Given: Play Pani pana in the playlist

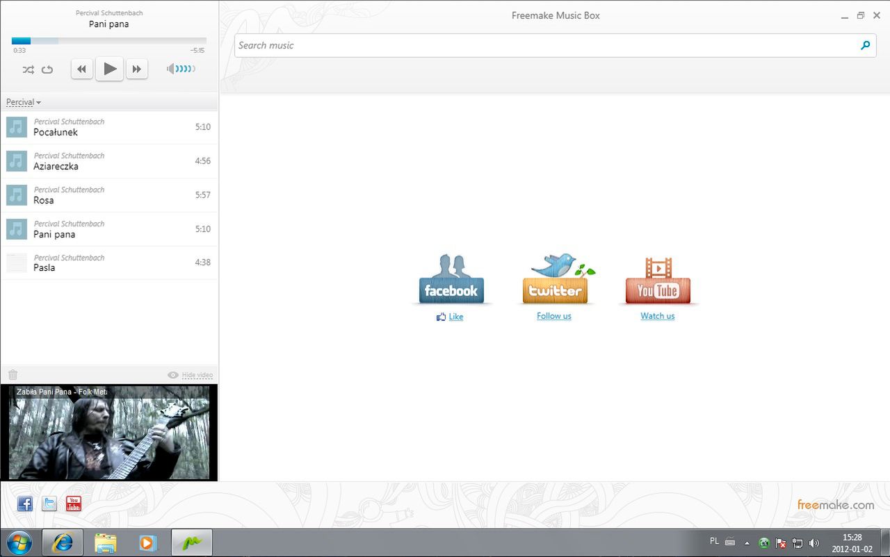Looking at the screenshot, I should click(x=109, y=229).
